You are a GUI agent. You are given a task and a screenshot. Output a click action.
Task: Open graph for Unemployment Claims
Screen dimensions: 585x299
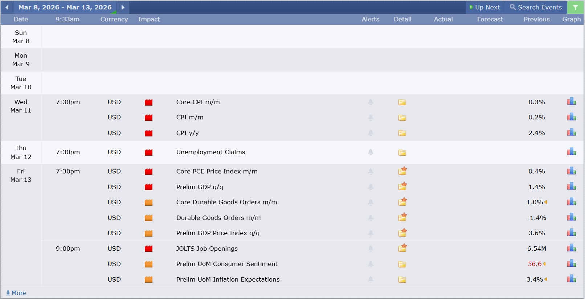(x=571, y=152)
